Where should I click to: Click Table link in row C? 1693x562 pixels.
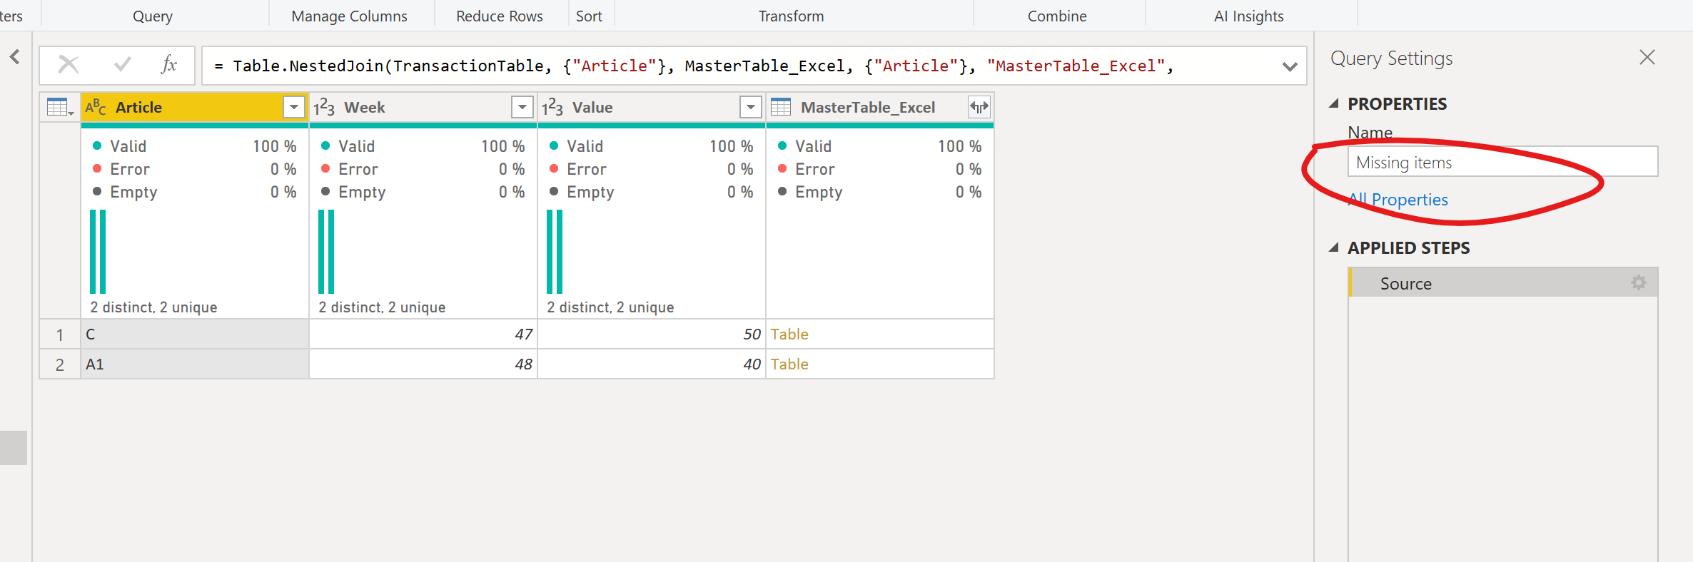[789, 334]
